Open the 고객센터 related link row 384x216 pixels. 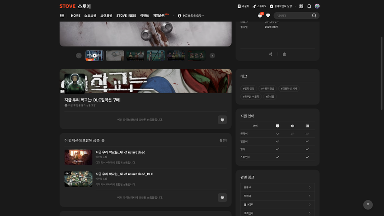(x=277, y=213)
